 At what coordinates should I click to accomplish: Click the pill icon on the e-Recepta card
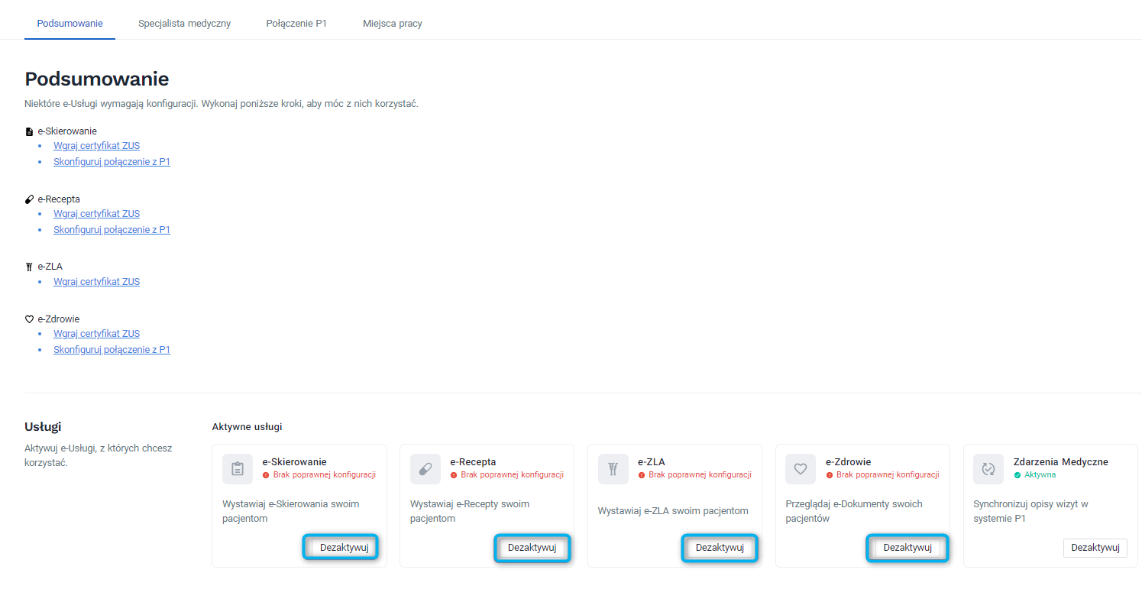tap(425, 468)
